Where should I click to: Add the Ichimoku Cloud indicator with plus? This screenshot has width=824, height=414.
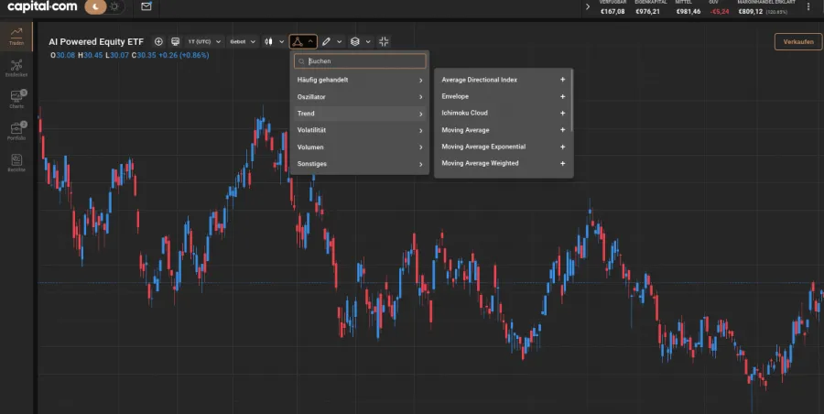tap(562, 113)
